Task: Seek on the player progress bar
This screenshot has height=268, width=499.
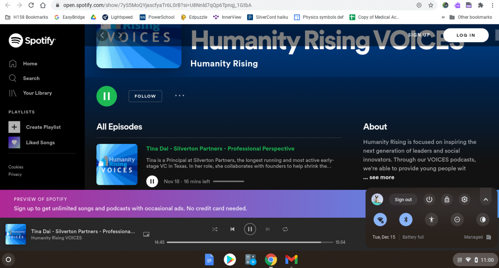Action: (x=250, y=242)
